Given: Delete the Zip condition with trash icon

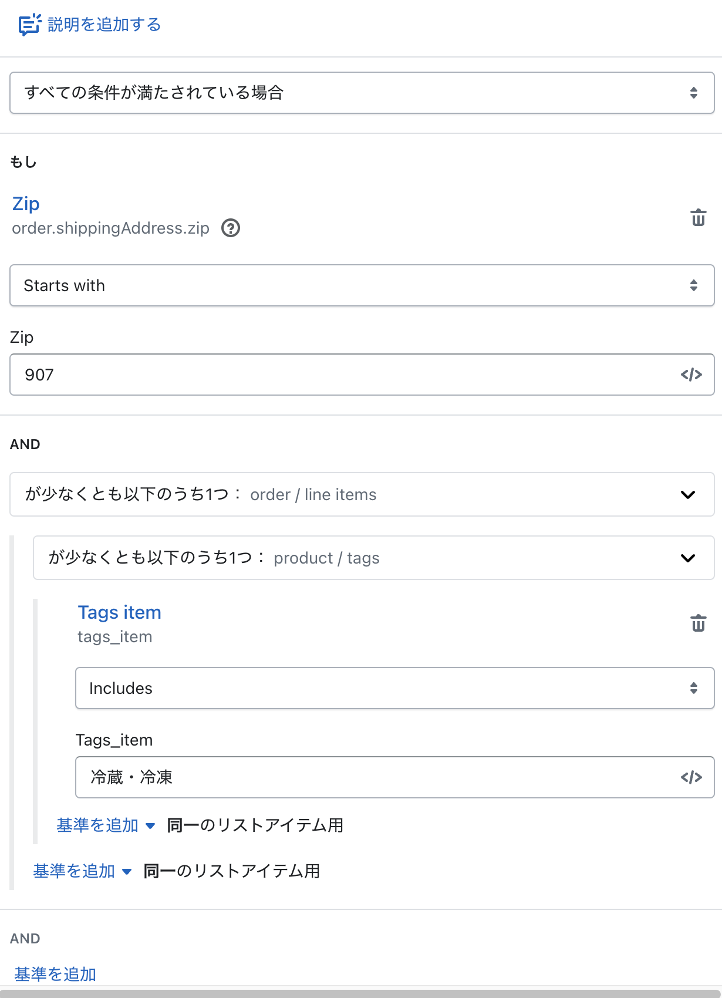Looking at the screenshot, I should pos(698,217).
